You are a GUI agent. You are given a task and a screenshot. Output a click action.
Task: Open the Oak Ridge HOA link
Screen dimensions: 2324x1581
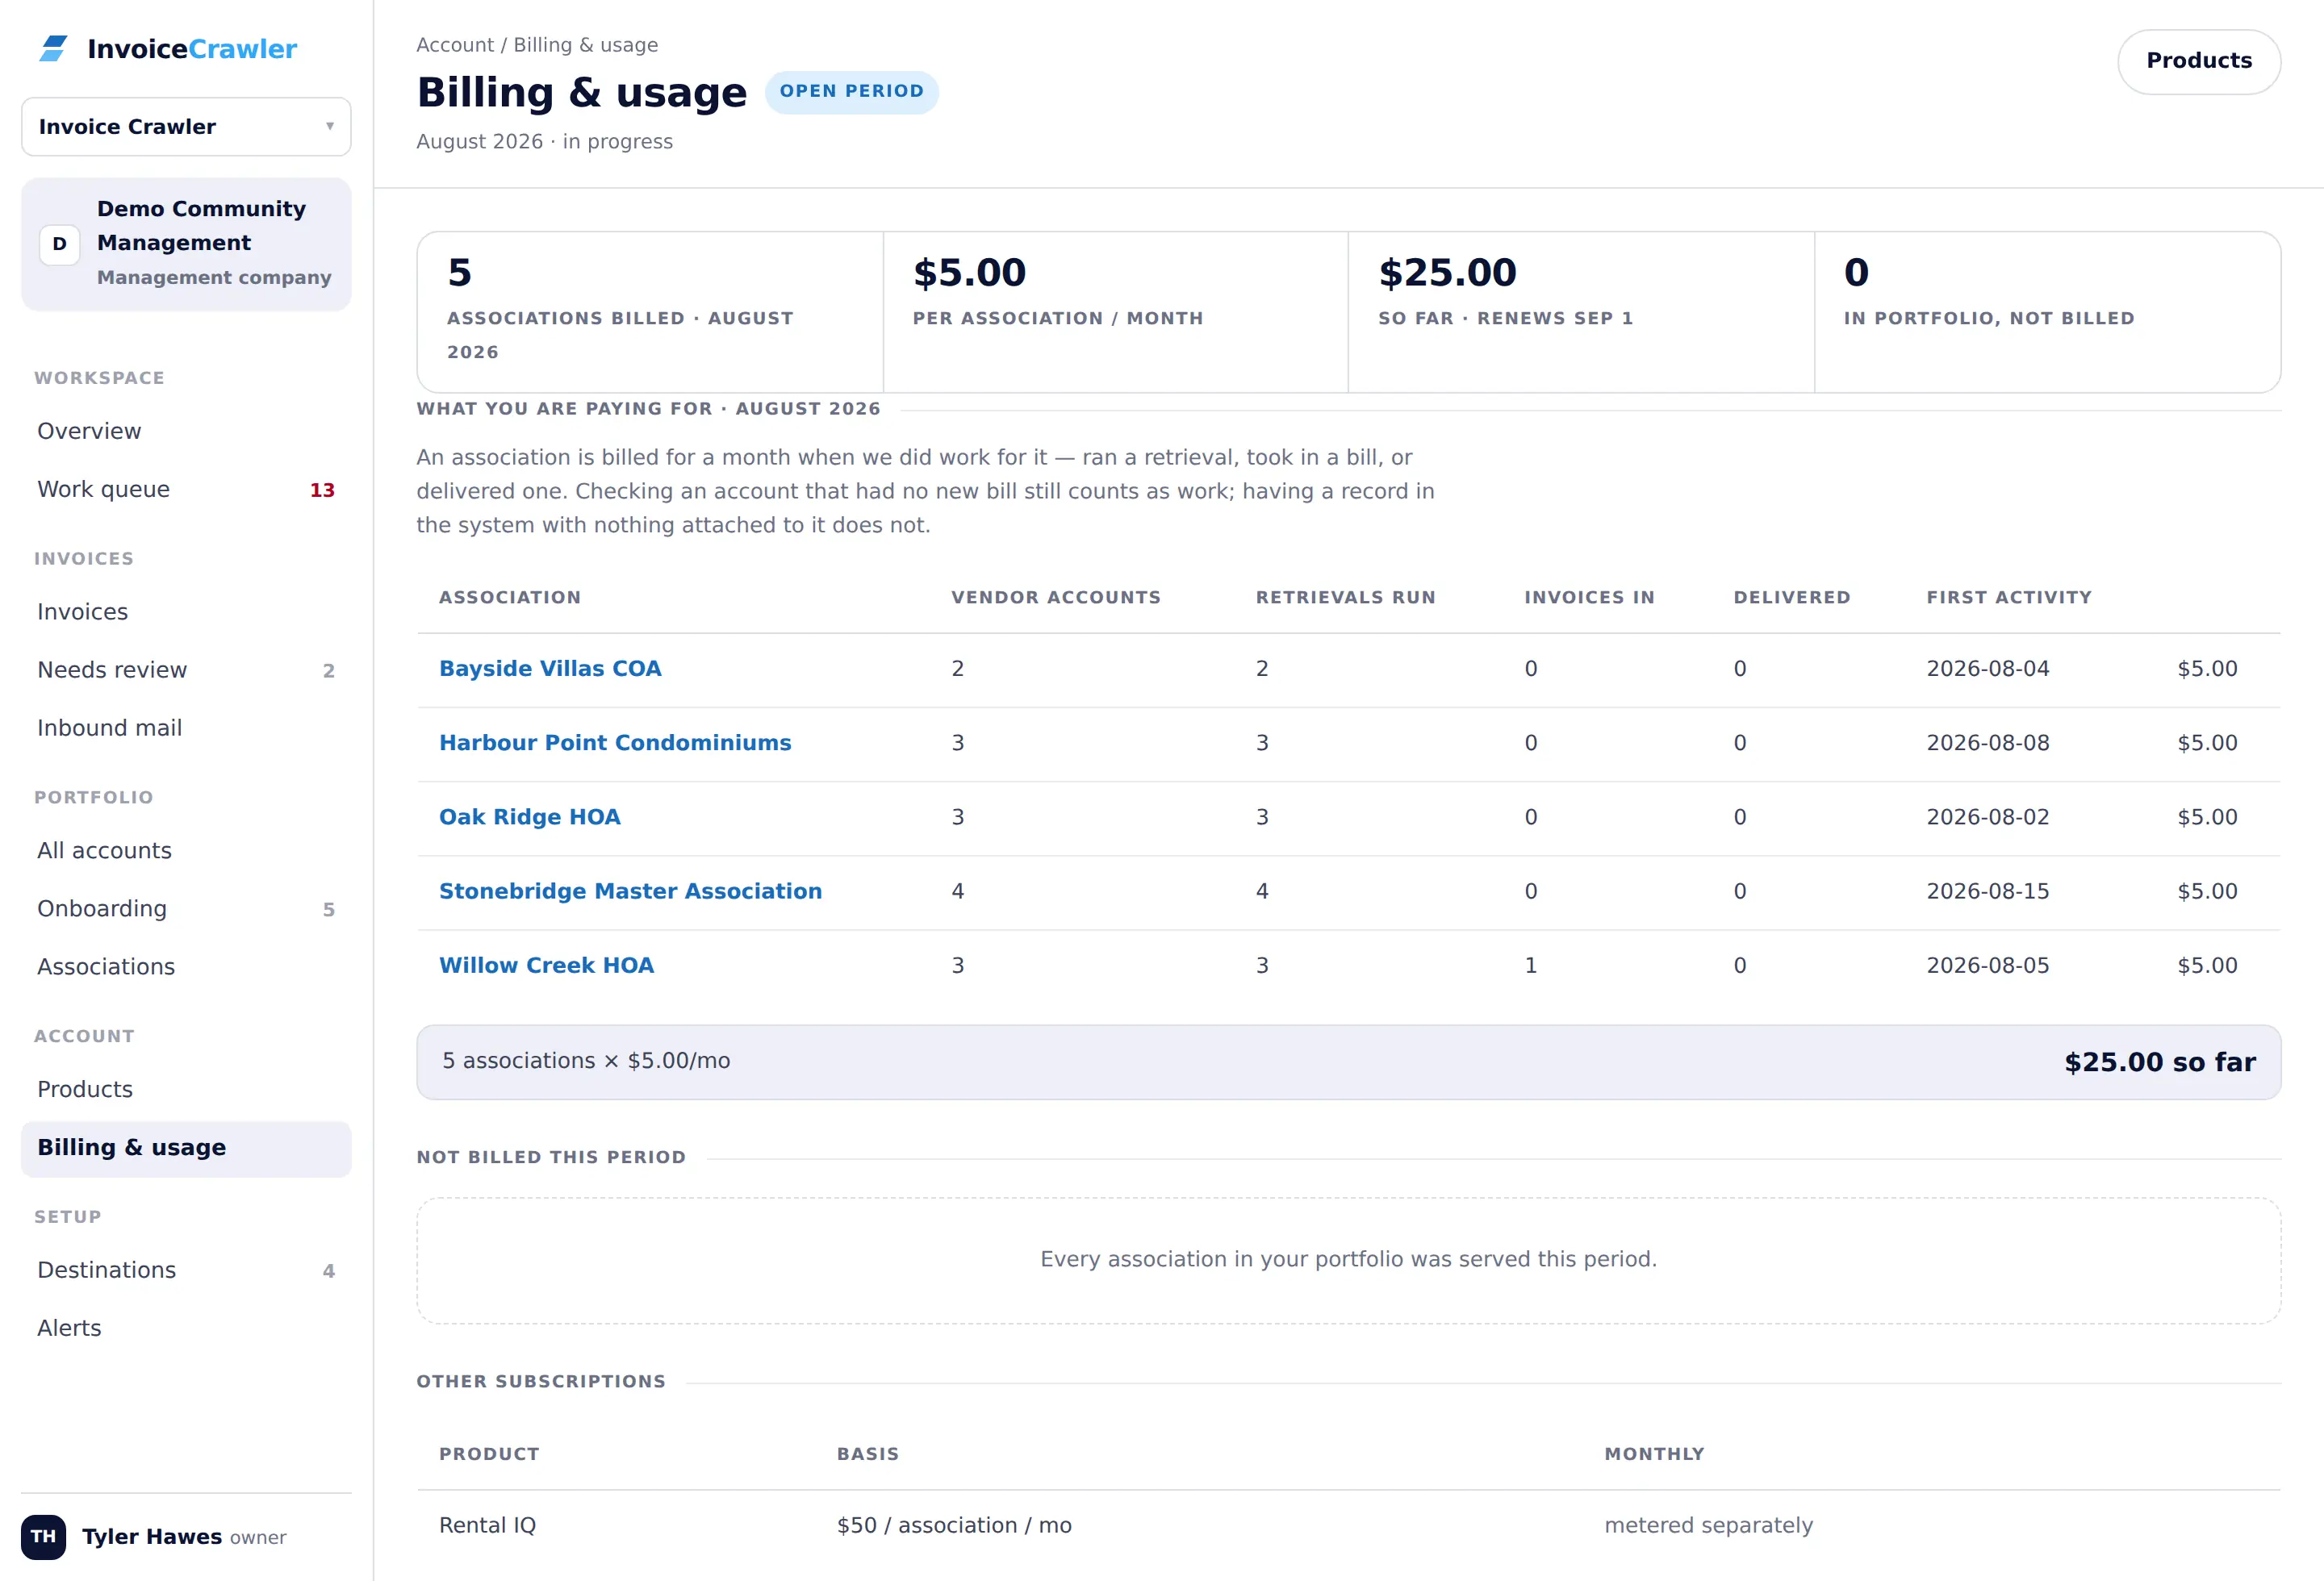530,816
